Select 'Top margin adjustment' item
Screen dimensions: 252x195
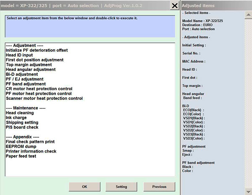click(x=29, y=65)
